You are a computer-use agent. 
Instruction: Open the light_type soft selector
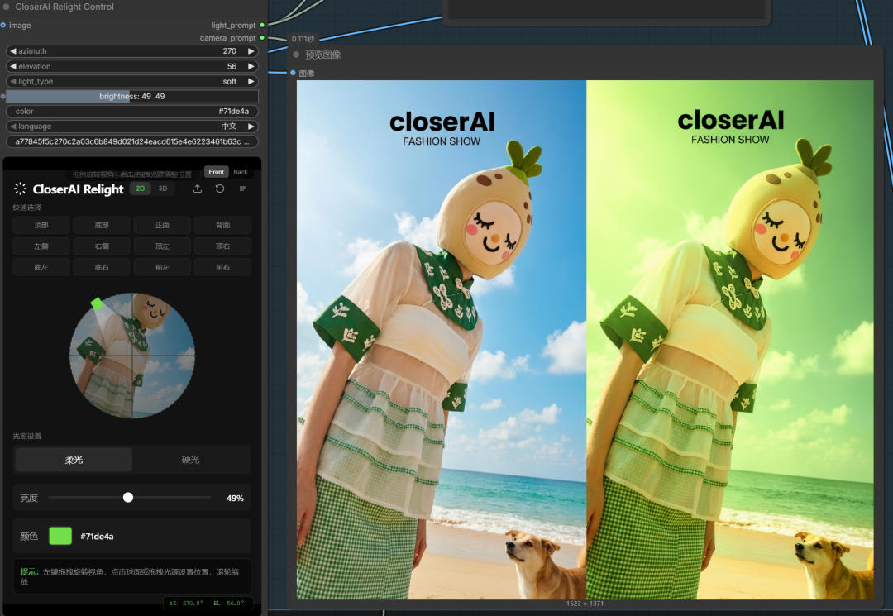coord(132,81)
